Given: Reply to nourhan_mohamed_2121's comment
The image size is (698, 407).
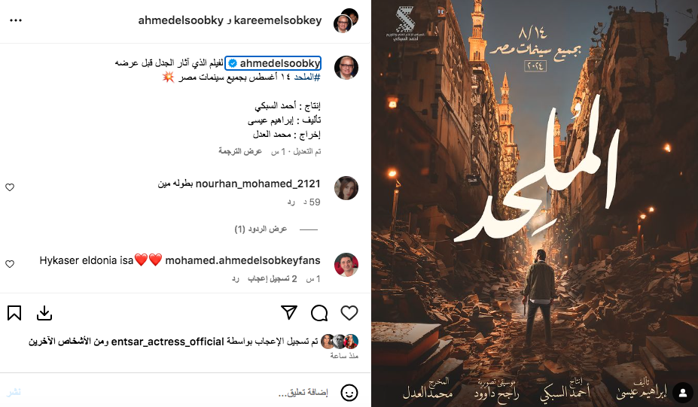Looking at the screenshot, I should point(291,202).
